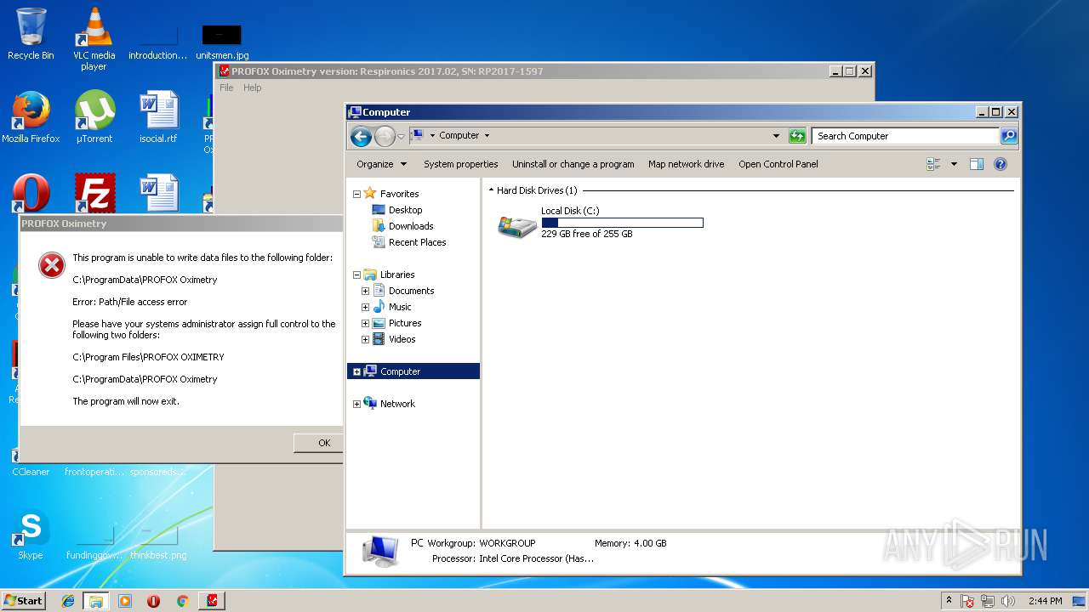The image size is (1089, 612).
Task: Click the search magnifier in Computer window
Action: pos(1008,136)
